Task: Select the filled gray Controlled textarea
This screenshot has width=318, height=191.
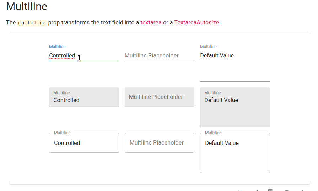Action: click(x=84, y=97)
